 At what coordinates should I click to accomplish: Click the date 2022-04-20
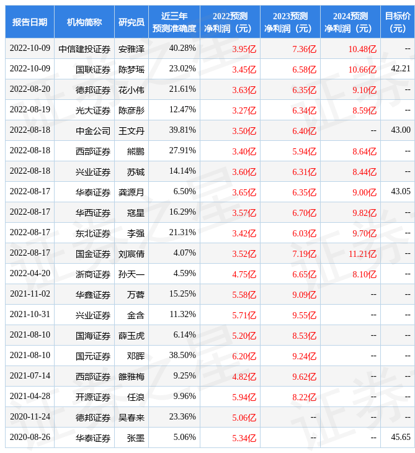(x=30, y=273)
